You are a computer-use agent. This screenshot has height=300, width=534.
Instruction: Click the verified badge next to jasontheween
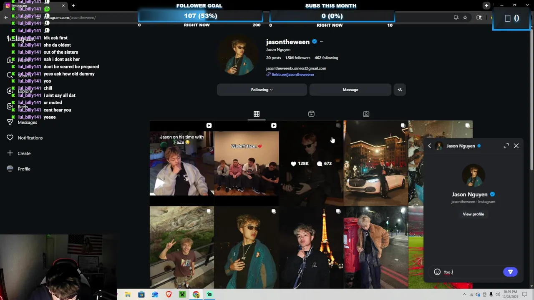pos(315,42)
